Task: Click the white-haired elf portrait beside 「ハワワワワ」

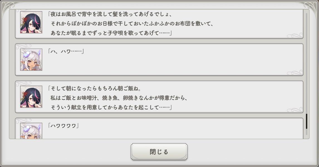Action: 31,131
